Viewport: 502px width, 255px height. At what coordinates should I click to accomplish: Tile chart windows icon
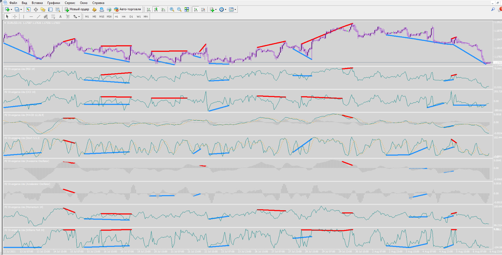pos(187,9)
